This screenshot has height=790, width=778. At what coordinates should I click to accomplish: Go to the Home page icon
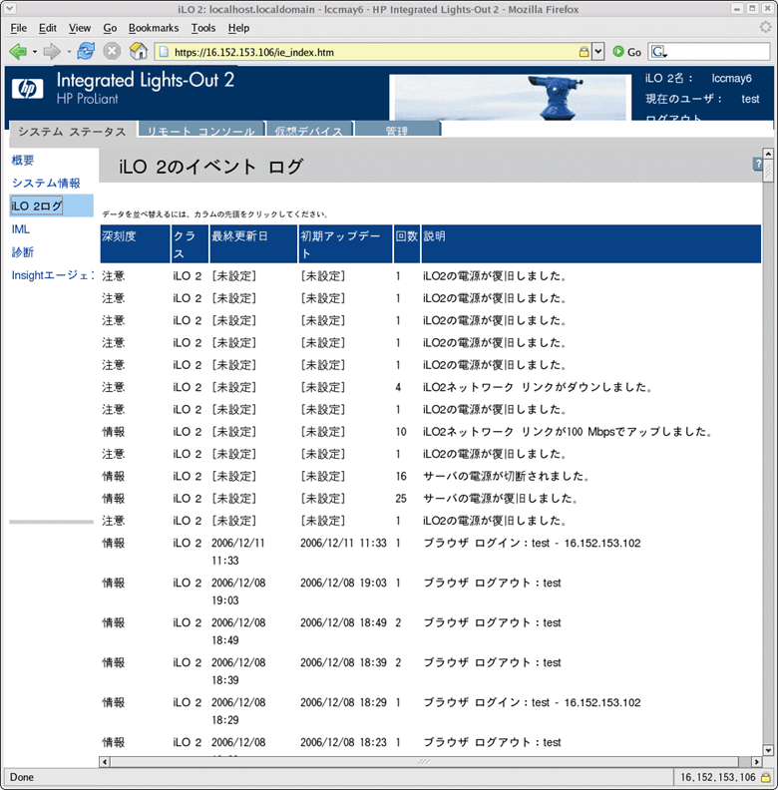[x=140, y=51]
